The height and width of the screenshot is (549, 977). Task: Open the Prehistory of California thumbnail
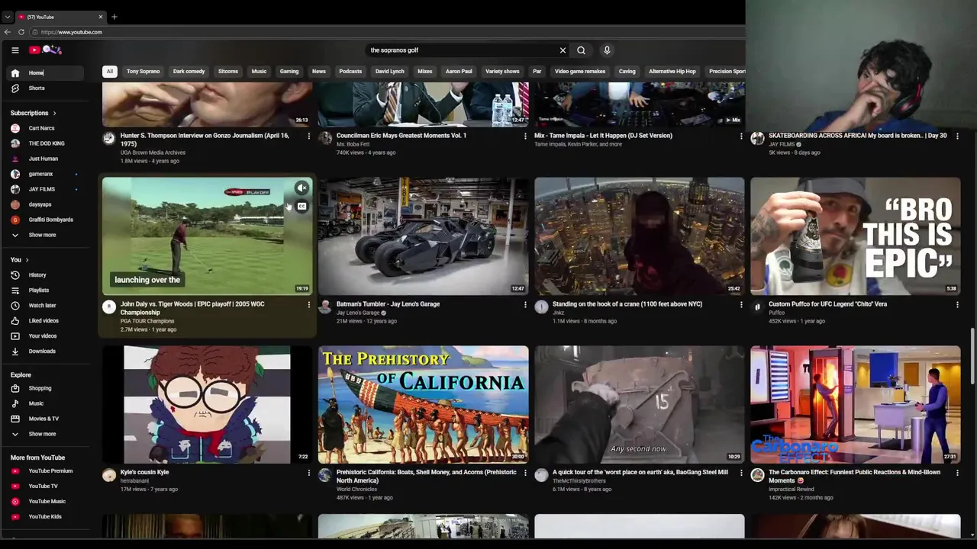click(424, 405)
